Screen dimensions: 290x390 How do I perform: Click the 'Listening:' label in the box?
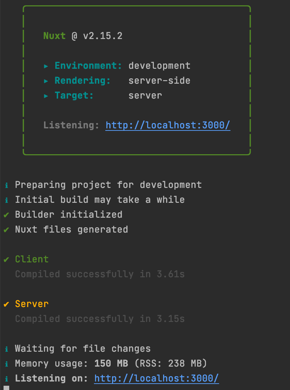(71, 125)
